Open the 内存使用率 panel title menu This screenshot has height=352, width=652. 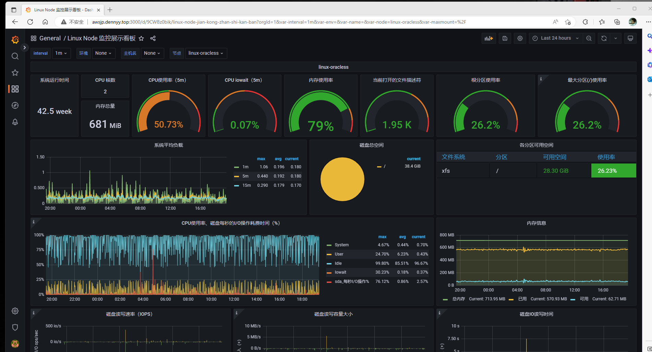[321, 80]
